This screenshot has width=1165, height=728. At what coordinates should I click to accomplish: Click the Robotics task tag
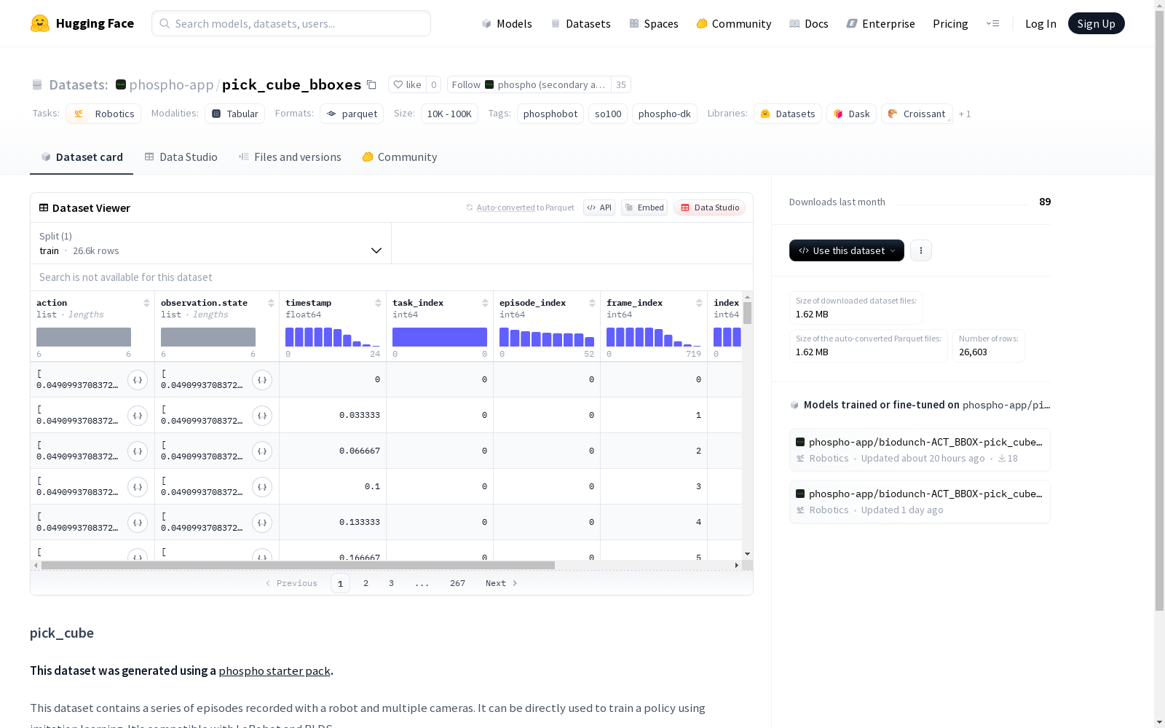tap(104, 114)
